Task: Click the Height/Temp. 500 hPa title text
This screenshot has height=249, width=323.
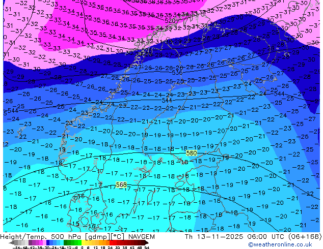Action: click(41, 237)
